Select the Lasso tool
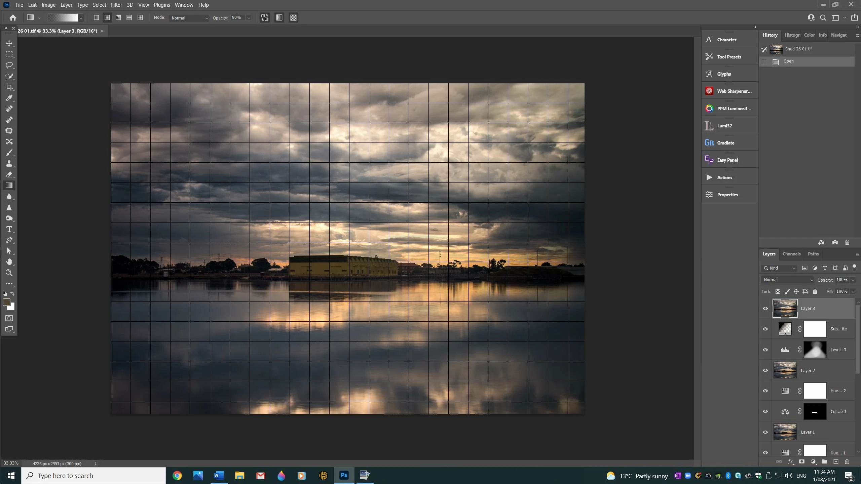This screenshot has height=484, width=861. click(x=9, y=65)
